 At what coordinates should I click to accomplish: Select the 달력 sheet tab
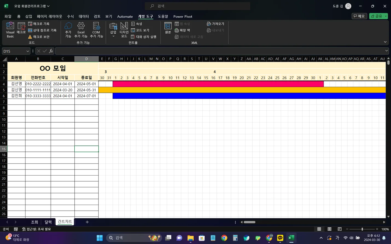tap(48, 222)
